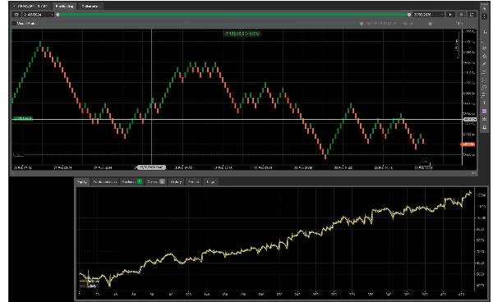Click the equity chart legend

pos(90,283)
